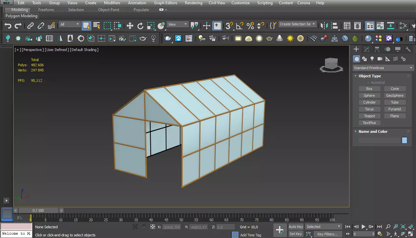Open the Modifiers menu
This screenshot has height=238, width=416.
click(112, 3)
